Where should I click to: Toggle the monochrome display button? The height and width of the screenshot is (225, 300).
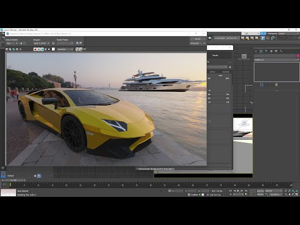(x=49, y=49)
